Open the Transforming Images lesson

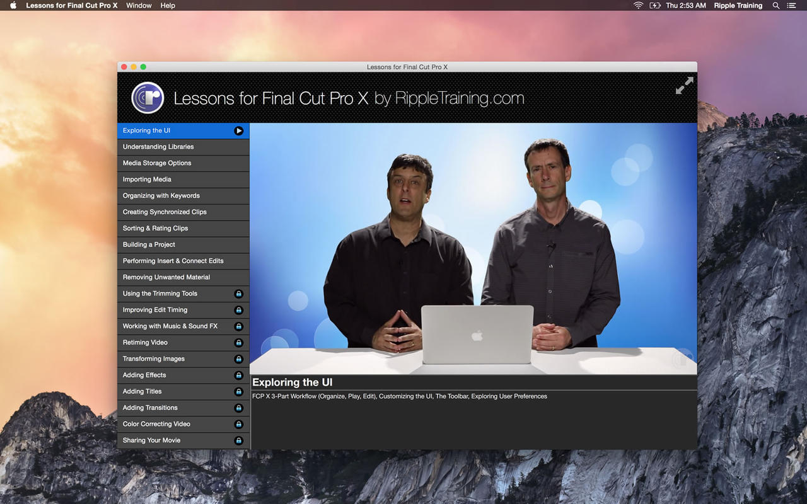point(183,359)
